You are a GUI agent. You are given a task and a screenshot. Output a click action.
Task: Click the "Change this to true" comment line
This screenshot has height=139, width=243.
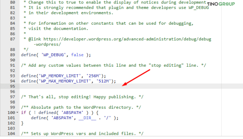(115, 2)
